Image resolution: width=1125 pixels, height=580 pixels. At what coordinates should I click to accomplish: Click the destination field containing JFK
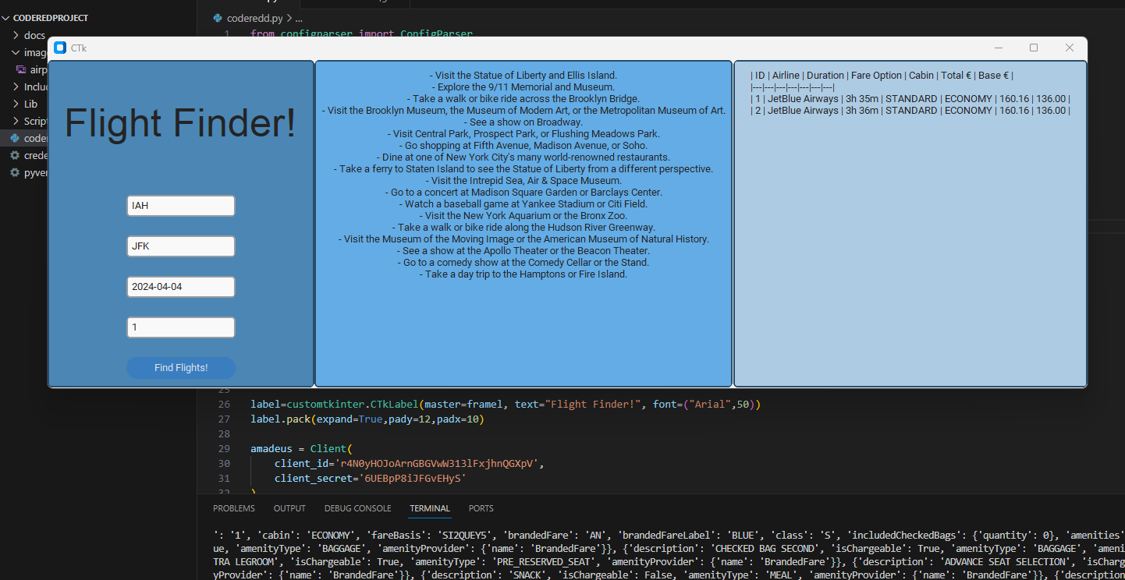click(181, 246)
